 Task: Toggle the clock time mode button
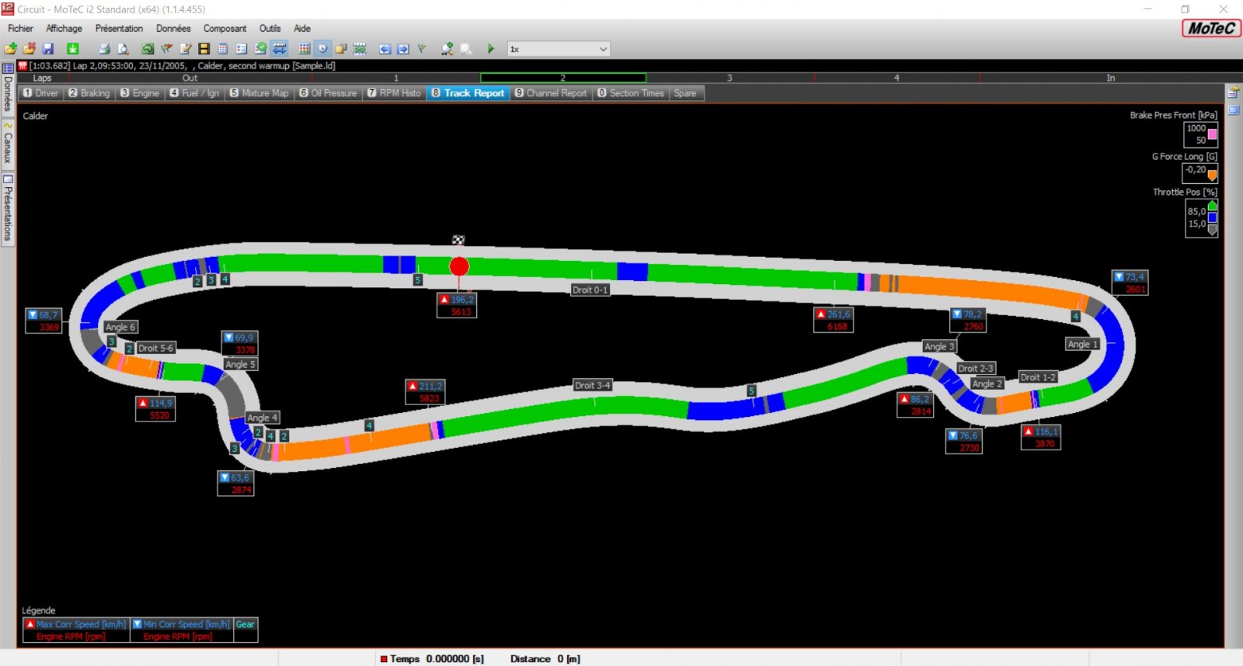(322, 49)
